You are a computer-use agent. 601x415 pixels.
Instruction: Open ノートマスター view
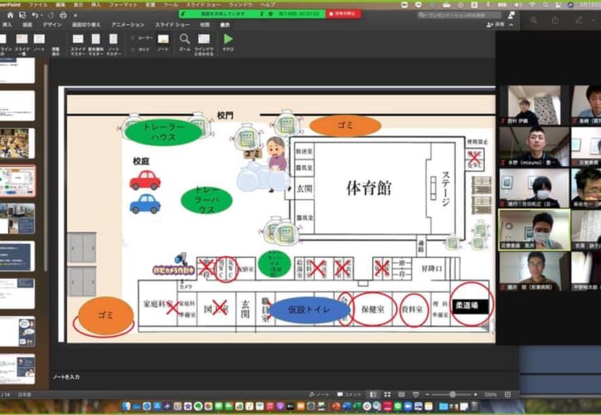tap(114, 44)
